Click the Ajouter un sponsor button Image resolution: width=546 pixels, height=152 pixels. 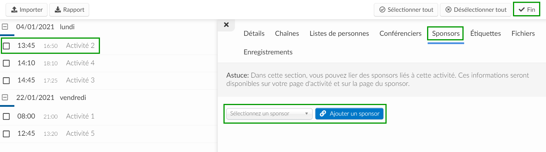[x=349, y=114]
